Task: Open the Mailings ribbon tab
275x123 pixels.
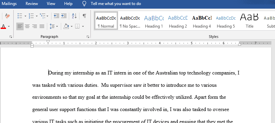Action: [x=9, y=4]
